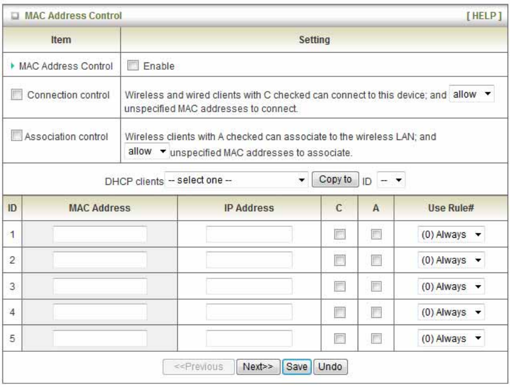Screen dimensions: 510x387
Task: Enable MAC Address Control checkbox
Action: coord(134,67)
